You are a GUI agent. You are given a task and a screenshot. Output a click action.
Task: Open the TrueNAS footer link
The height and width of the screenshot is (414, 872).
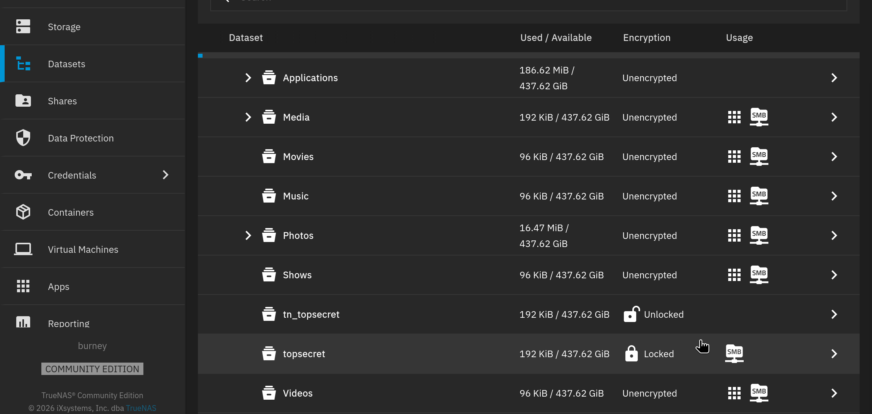141,408
